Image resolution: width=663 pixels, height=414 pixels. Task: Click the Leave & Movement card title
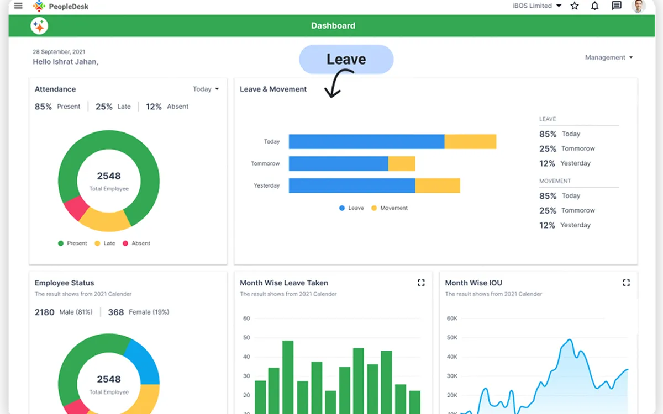273,89
